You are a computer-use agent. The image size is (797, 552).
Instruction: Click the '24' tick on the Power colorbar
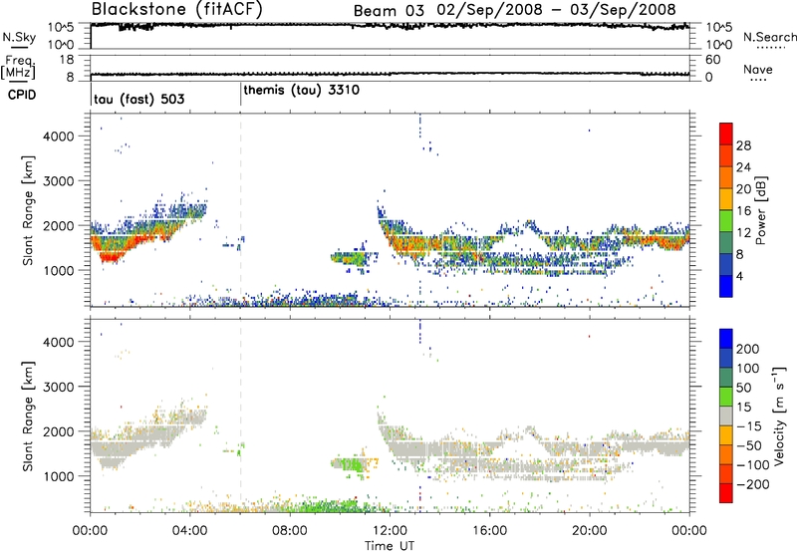[743, 167]
